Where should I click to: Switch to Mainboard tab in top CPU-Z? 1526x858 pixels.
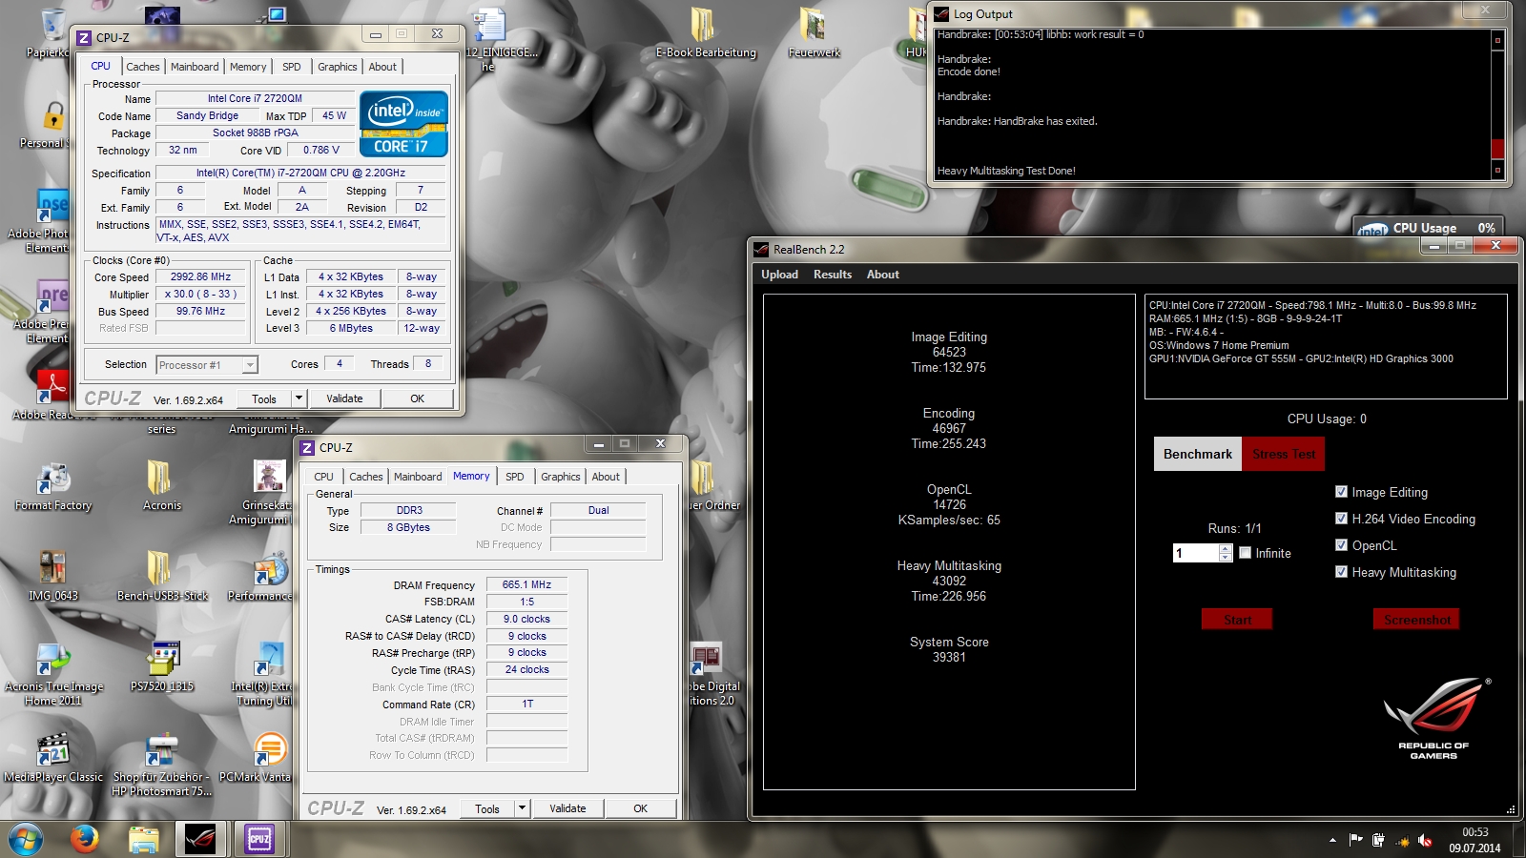[195, 67]
